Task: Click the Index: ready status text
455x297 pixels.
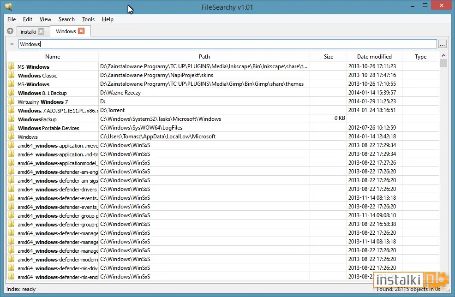Action: coord(21,289)
